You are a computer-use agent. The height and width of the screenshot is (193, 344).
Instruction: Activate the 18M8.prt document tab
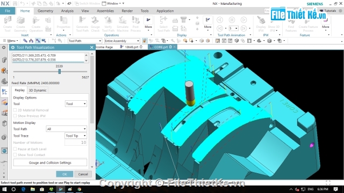tap(132, 47)
